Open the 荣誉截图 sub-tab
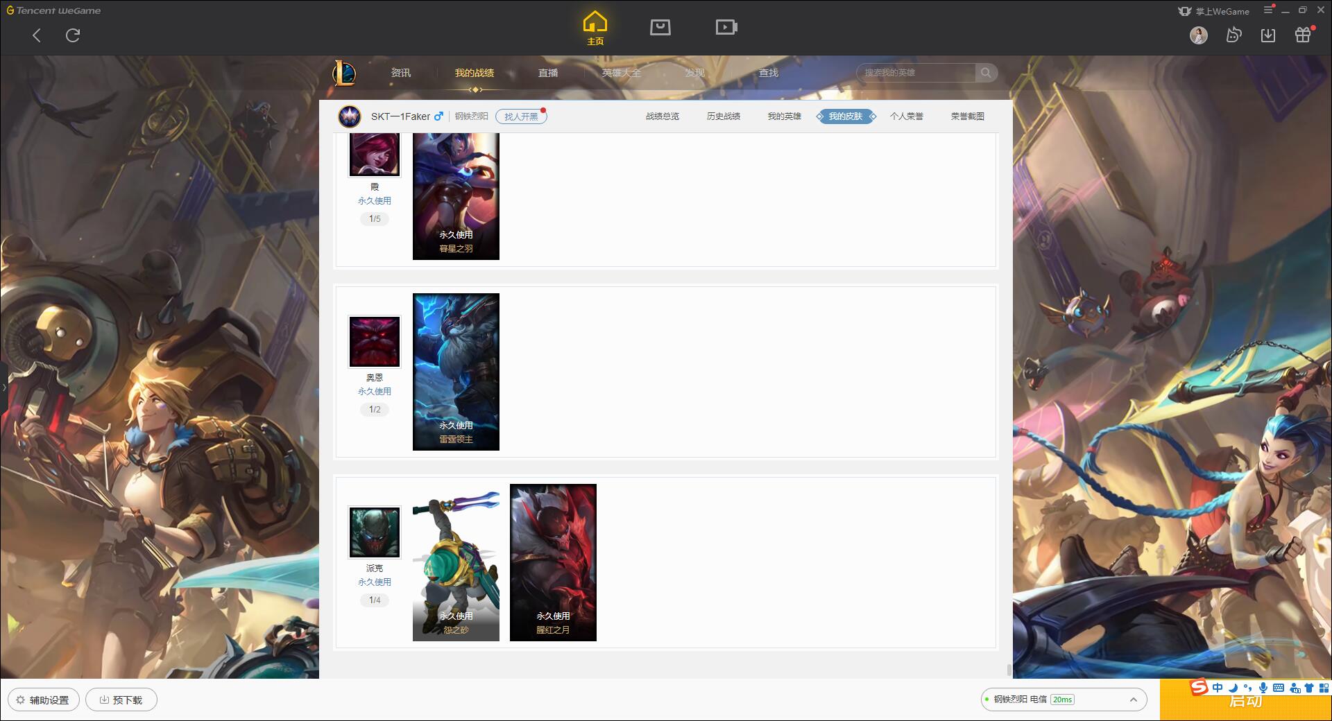Viewport: 1332px width, 721px height. pos(968,116)
